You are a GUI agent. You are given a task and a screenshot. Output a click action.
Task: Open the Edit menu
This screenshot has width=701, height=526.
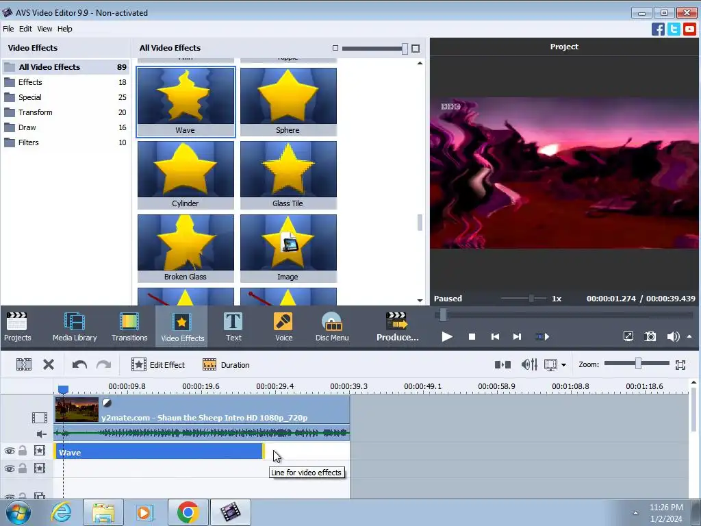pos(25,29)
